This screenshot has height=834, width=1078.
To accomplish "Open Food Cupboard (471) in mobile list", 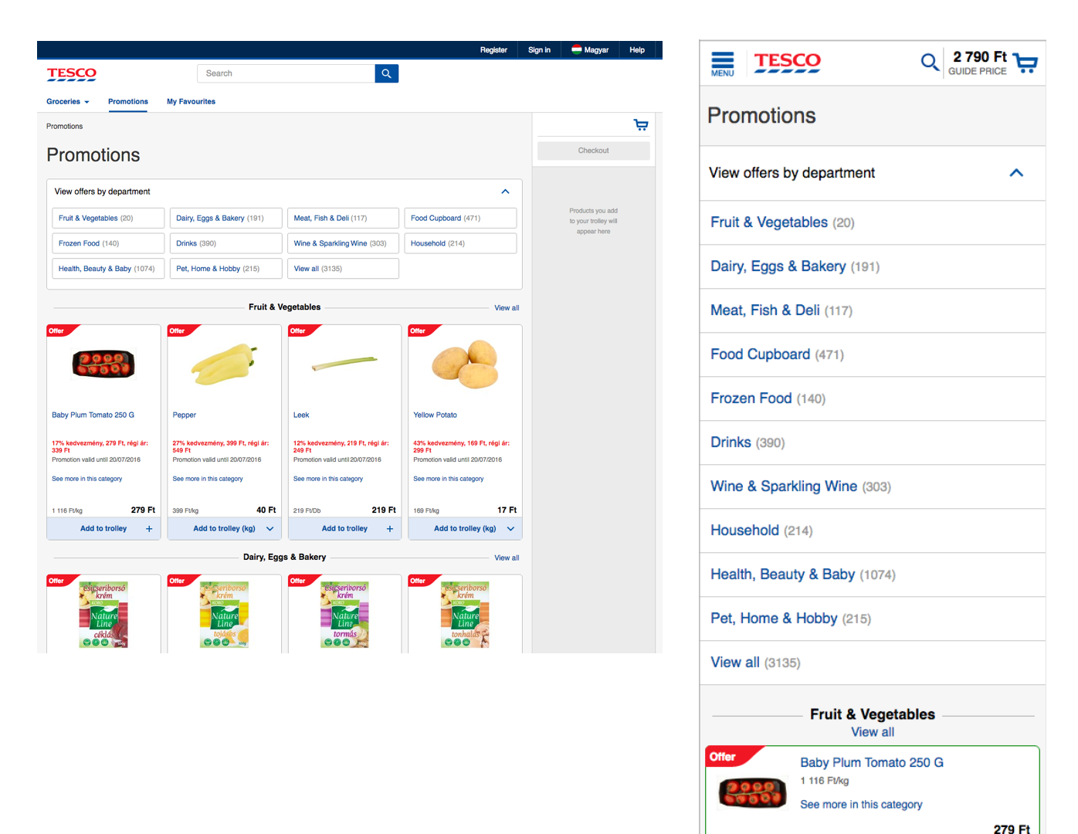I will click(873, 355).
